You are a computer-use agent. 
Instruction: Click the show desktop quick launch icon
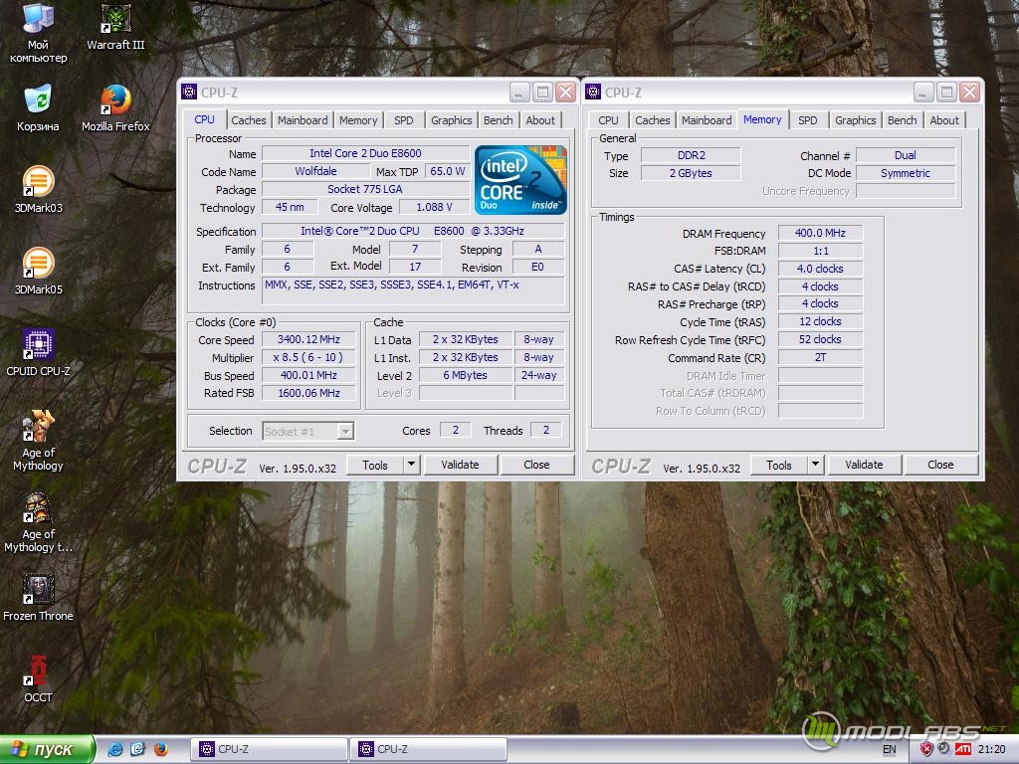pos(137,749)
